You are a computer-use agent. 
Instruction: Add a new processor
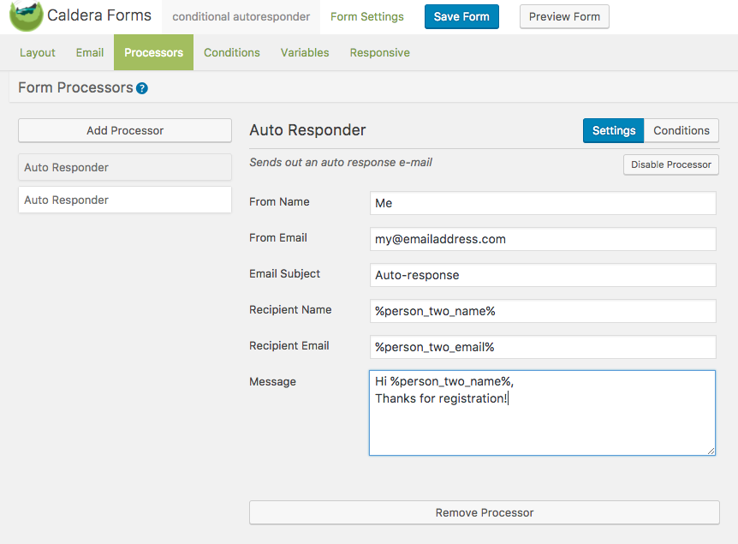coord(125,130)
